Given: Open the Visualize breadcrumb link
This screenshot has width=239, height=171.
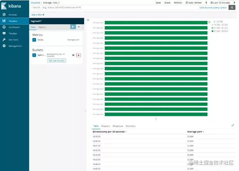Looking at the screenshot, I should (x=35, y=2).
